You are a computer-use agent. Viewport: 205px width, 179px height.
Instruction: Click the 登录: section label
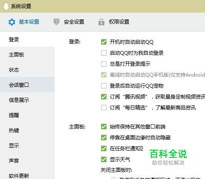pos(75,42)
